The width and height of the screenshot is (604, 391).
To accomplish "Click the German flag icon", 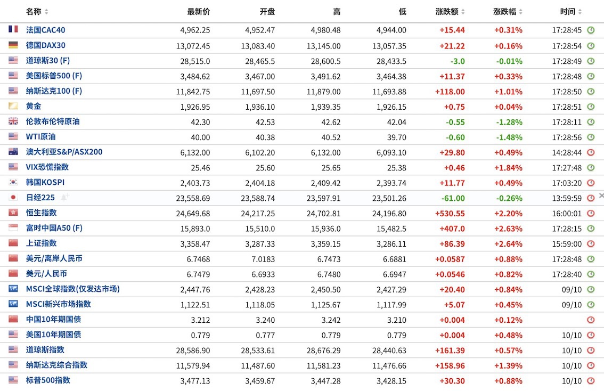I will (x=13, y=45).
